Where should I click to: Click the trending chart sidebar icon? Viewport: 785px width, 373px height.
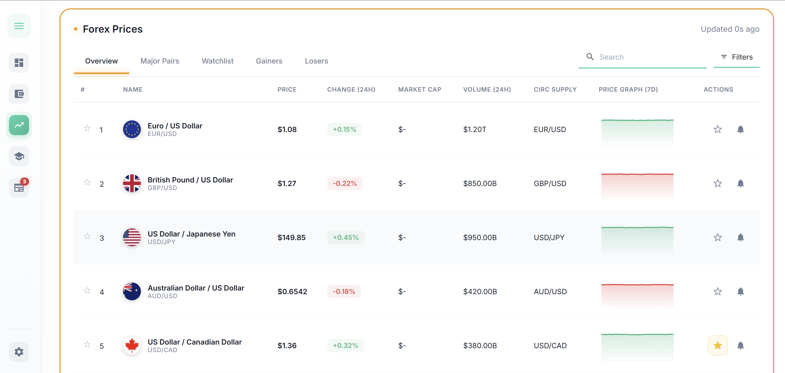(19, 125)
